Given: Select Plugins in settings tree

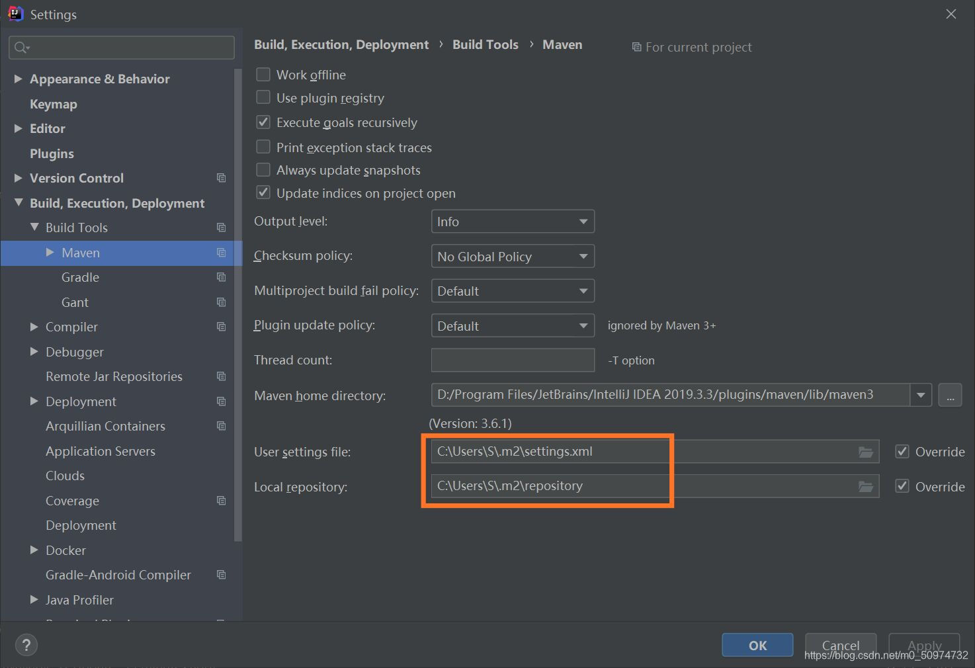Looking at the screenshot, I should point(52,153).
